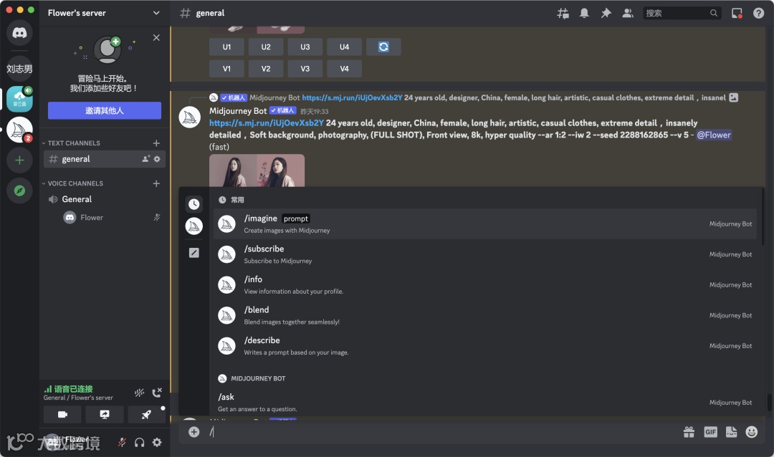774x457 pixels.
Task: Turn on camera in voice panel
Action: point(62,415)
